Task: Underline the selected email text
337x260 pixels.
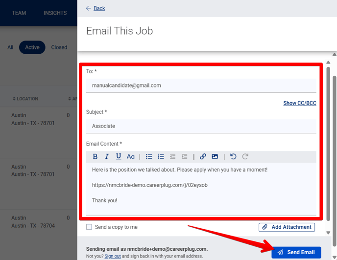Action: pos(119,157)
